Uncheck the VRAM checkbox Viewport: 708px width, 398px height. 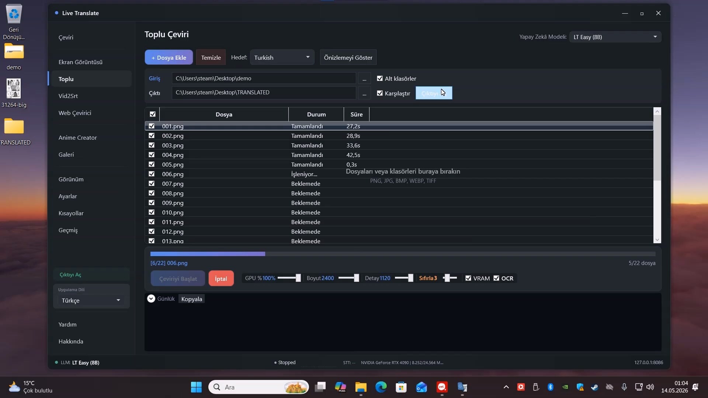tap(468, 278)
